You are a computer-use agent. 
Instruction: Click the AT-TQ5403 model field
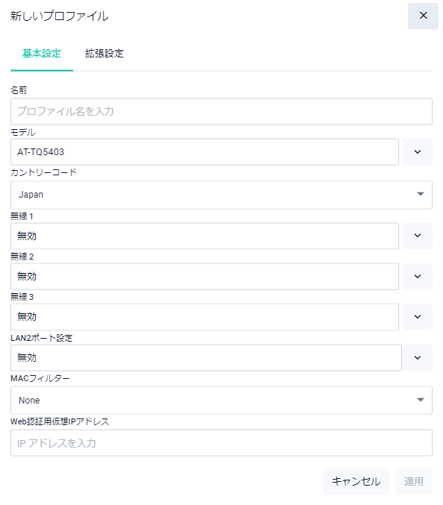204,151
